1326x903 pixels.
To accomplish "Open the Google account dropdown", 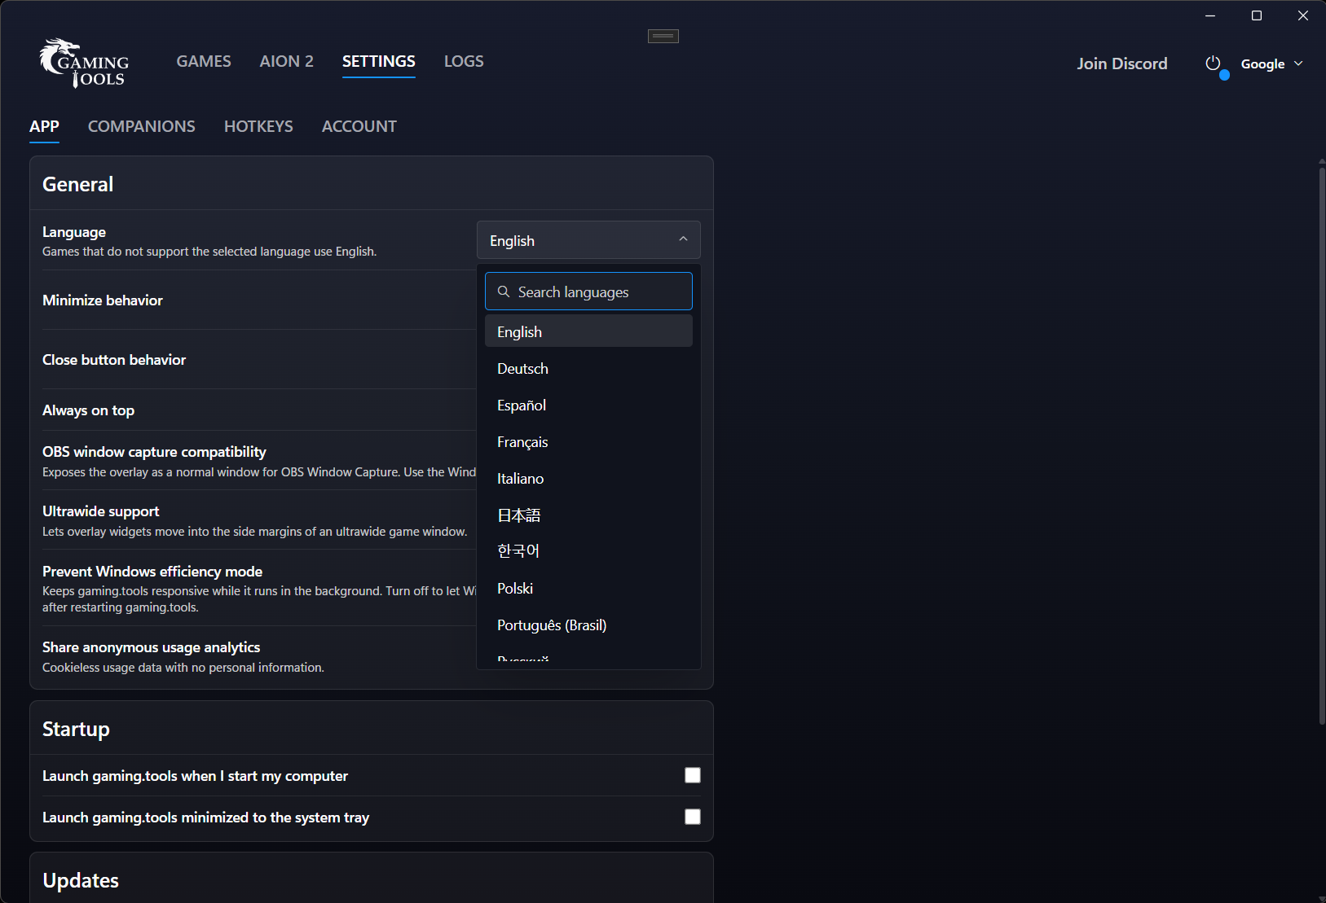I will click(1271, 64).
